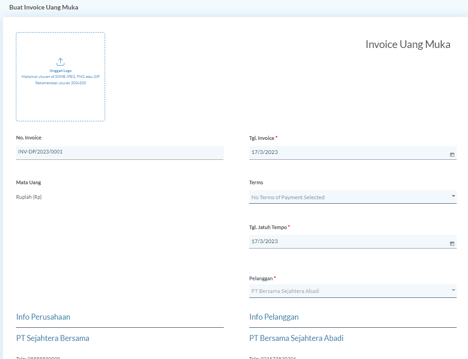Click the PT Bersama Sejahtera Abadi customer link
The image size is (468, 359).
[x=296, y=338]
